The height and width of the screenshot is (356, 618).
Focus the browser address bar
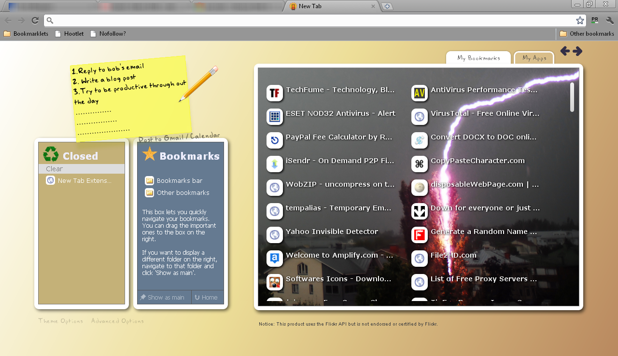[x=314, y=20]
